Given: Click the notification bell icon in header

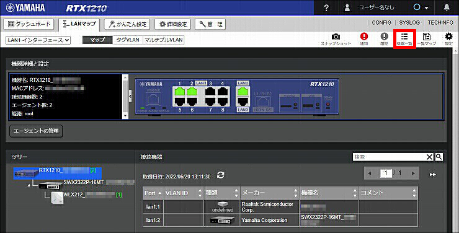Looking at the screenshot, I should 447,7.
